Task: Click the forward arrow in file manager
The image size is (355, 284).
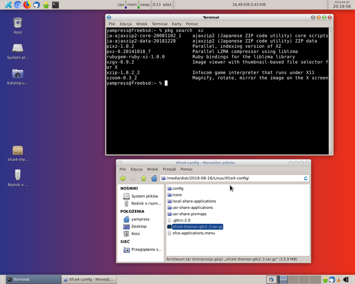Action: pyautogui.click(x=133, y=178)
